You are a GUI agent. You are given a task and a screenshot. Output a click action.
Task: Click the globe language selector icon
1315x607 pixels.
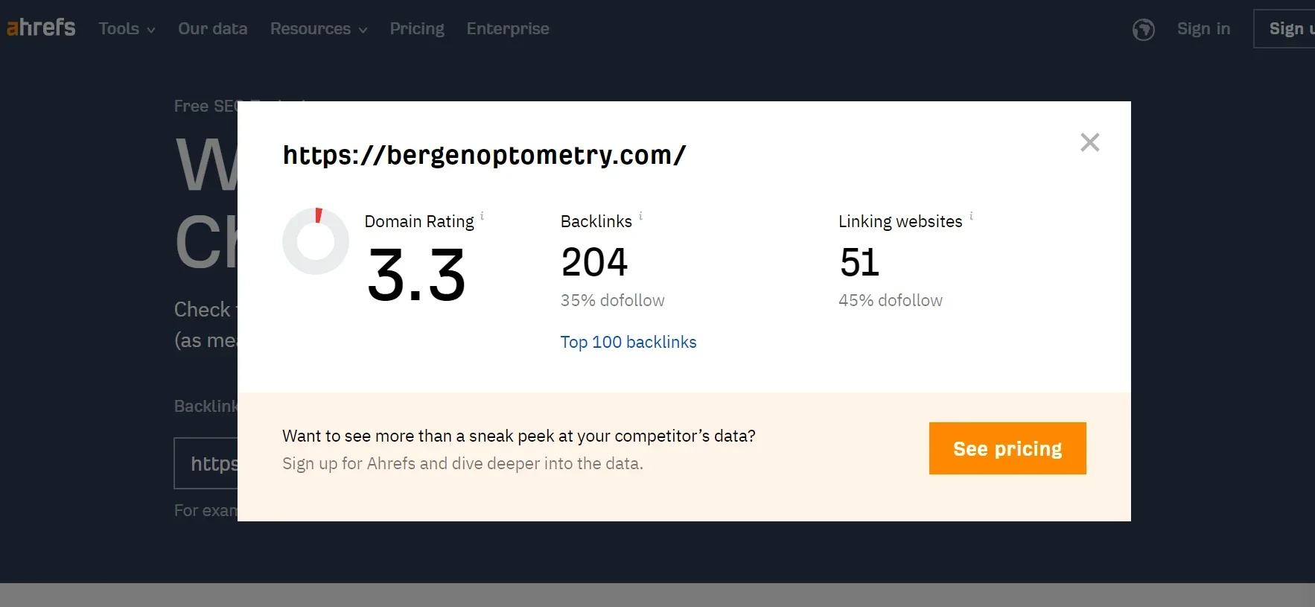pyautogui.click(x=1143, y=30)
